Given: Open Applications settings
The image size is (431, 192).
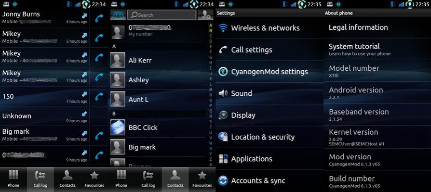Looking at the screenshot, I should (269, 159).
